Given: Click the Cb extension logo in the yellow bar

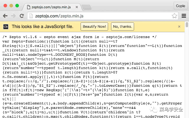Looking at the screenshot, I should (6, 27).
